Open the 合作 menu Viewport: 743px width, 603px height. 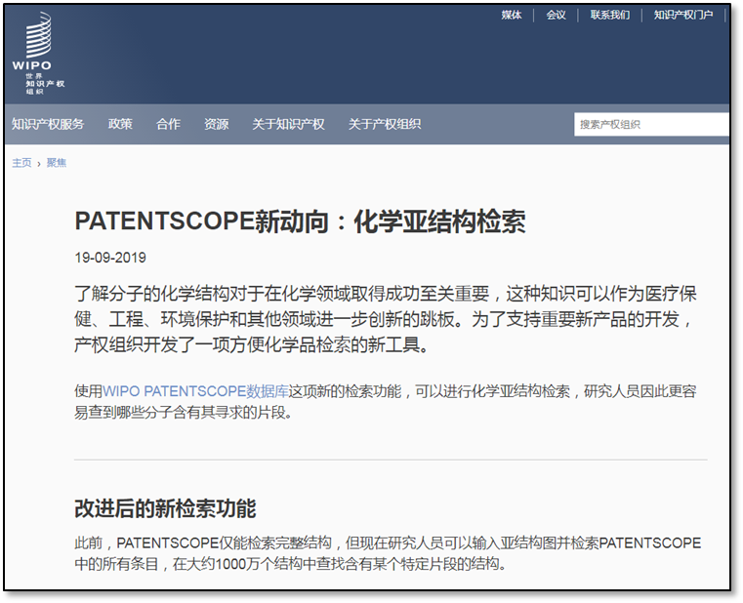pos(169,124)
